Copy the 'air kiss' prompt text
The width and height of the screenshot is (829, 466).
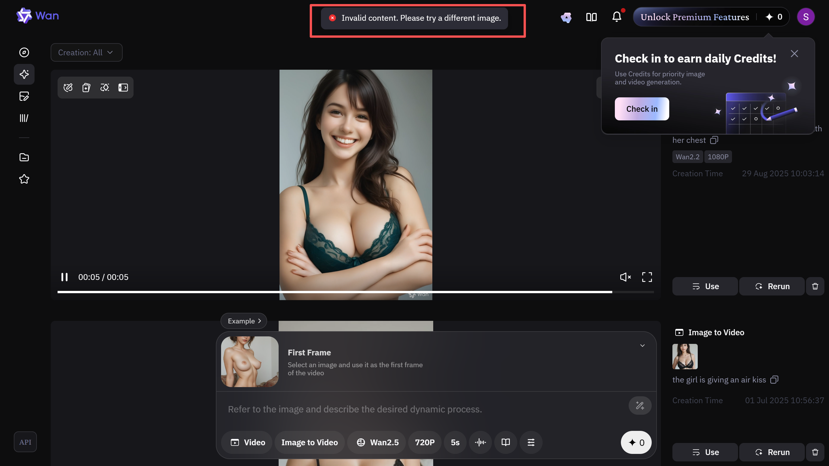point(774,380)
